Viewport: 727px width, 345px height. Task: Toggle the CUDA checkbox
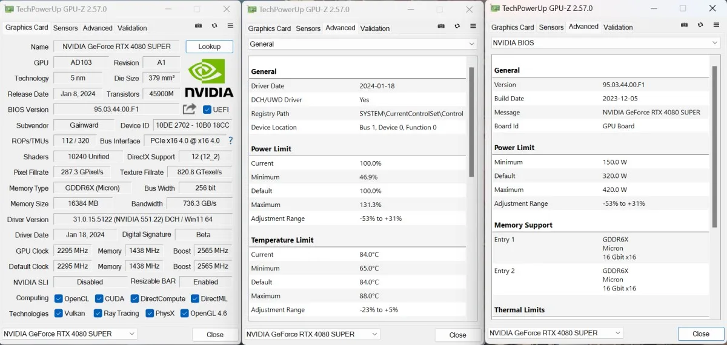click(x=99, y=298)
